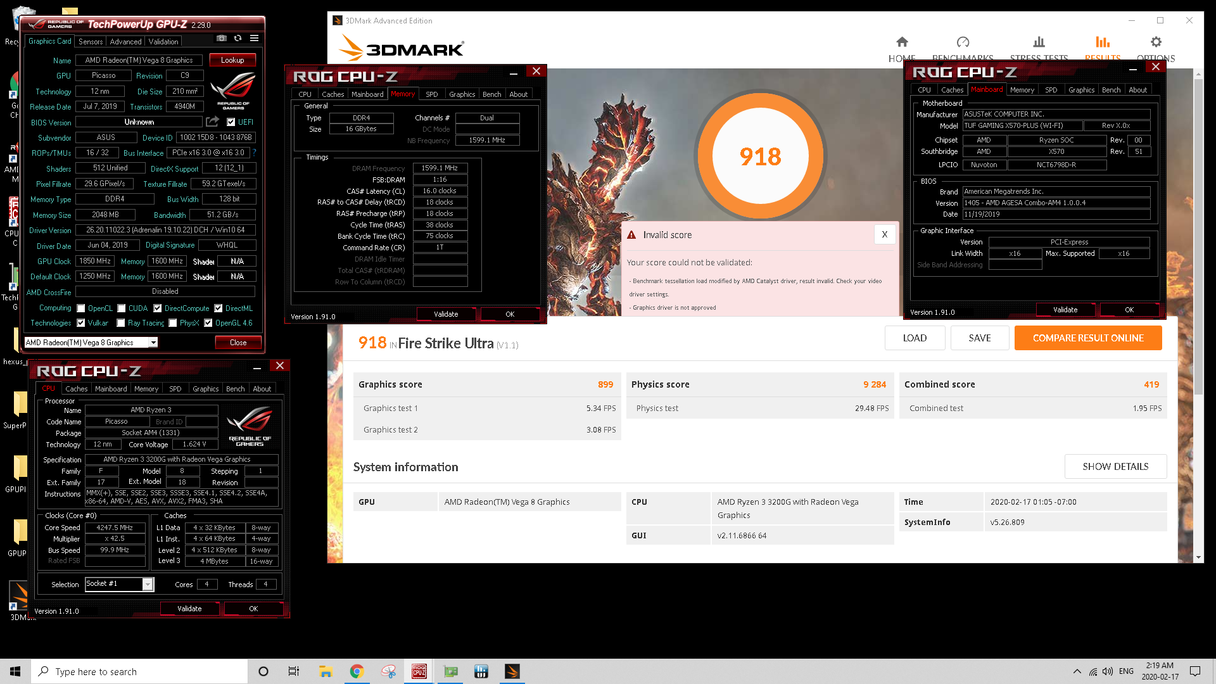Click Windows Start button
The height and width of the screenshot is (684, 1216).
(x=15, y=671)
